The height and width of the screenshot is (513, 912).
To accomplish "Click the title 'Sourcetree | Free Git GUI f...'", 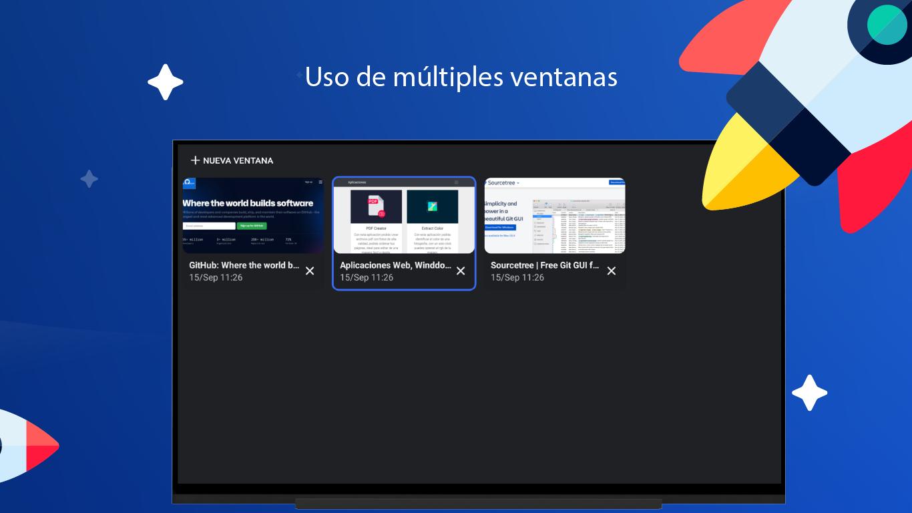I will pos(545,265).
